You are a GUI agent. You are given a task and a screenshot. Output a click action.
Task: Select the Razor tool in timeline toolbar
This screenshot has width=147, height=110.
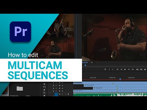click(44, 84)
